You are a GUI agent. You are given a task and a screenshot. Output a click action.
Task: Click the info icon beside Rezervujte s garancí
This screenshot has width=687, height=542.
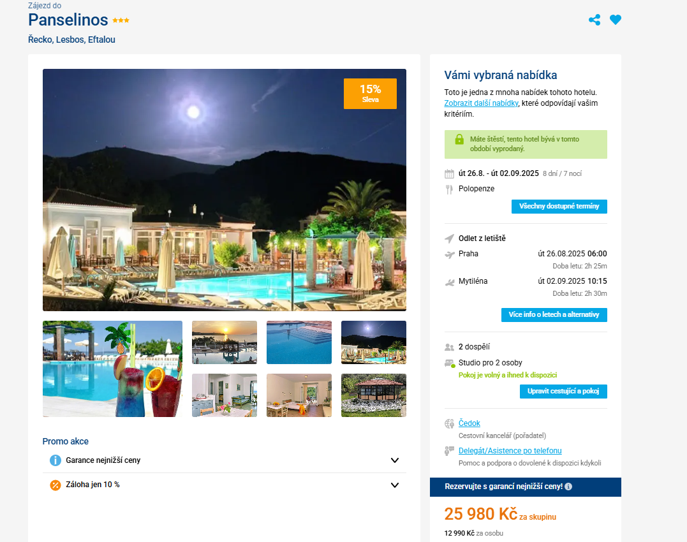click(x=568, y=487)
